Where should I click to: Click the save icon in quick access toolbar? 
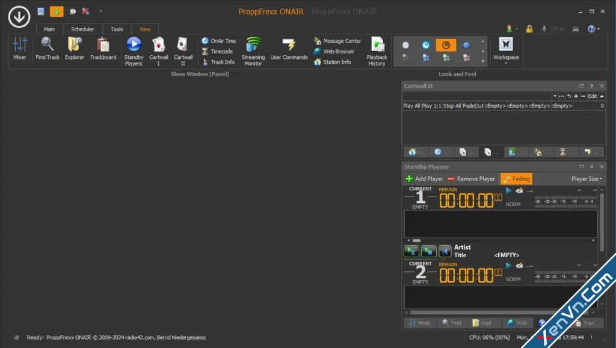[x=41, y=11]
